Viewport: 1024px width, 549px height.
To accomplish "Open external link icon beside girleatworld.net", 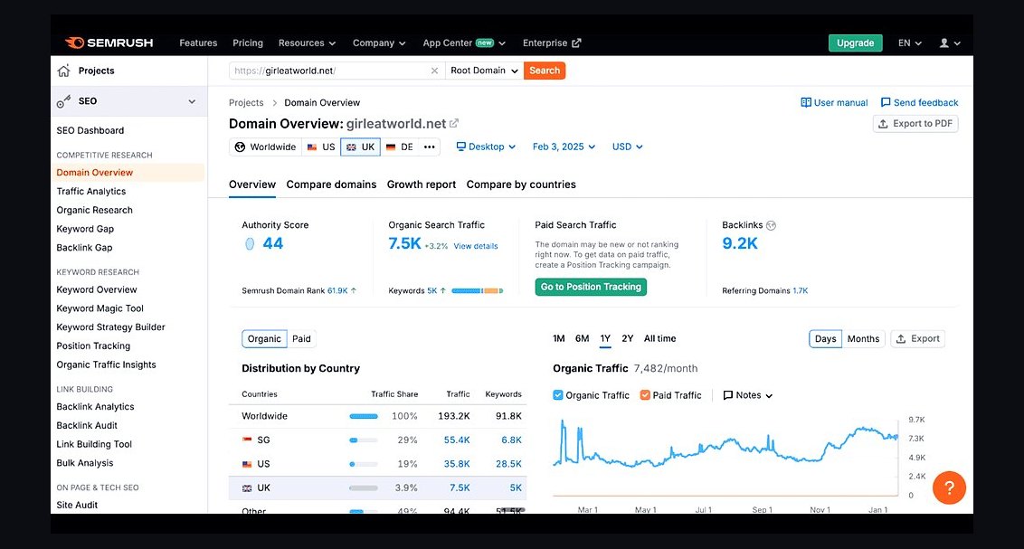I will [x=454, y=123].
